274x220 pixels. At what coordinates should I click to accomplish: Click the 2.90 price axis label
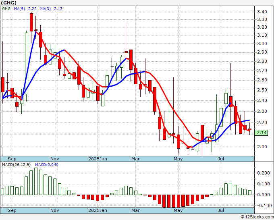tap(262, 52)
